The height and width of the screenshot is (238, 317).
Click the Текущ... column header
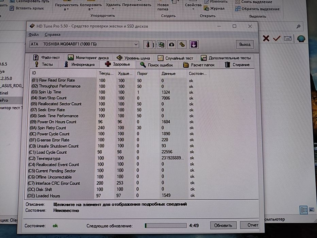pyautogui.click(x=106, y=73)
